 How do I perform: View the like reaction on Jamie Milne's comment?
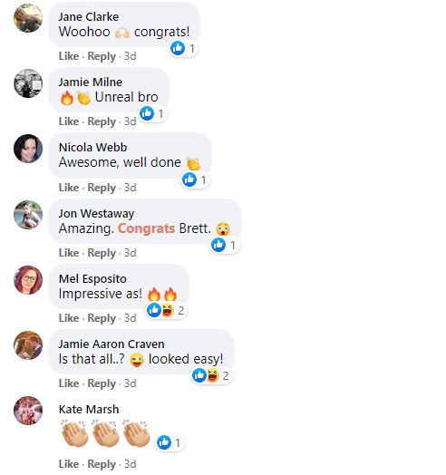pos(151,113)
